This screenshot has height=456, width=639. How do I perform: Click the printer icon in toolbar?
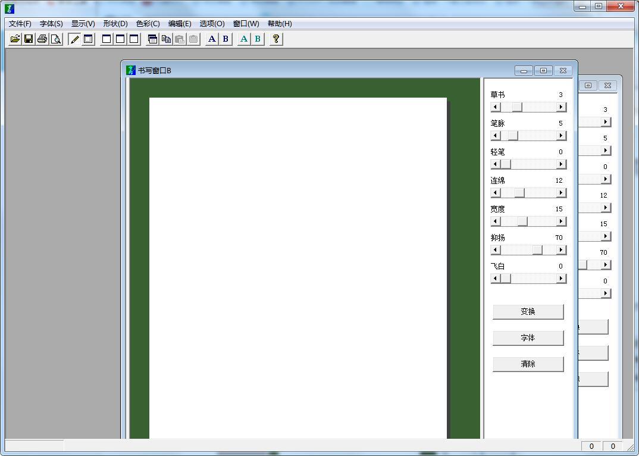pyautogui.click(x=42, y=39)
